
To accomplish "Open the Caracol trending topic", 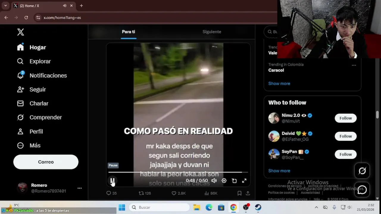I will click(x=276, y=70).
